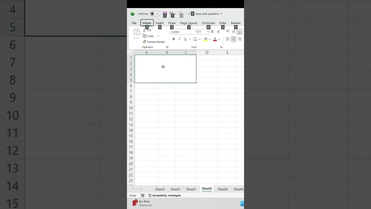The image size is (371, 209).
Task: Switch to the Sheet1 tab
Action: pyautogui.click(x=175, y=189)
